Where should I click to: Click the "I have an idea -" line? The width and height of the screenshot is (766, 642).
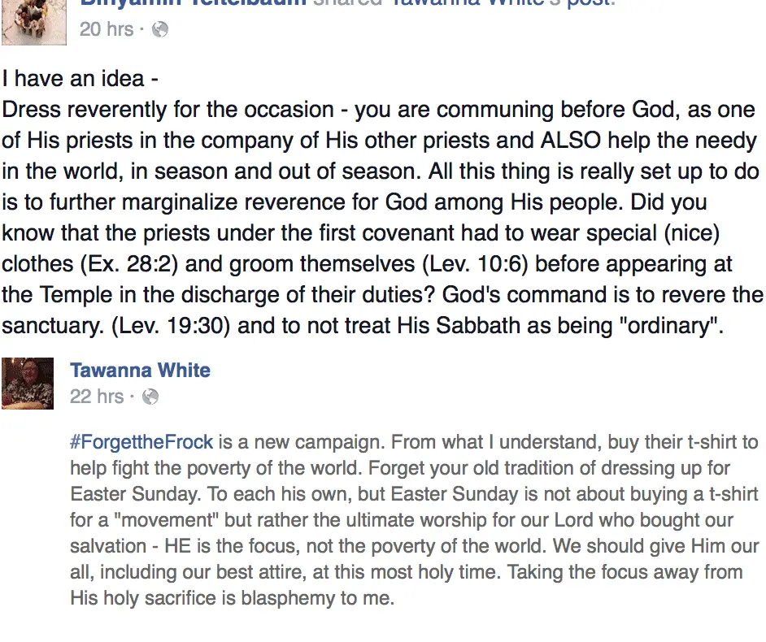pos(81,79)
